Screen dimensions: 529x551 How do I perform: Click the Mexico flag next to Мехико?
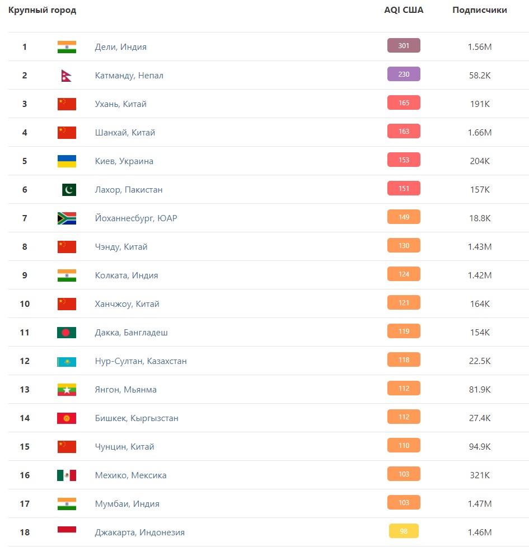tap(67, 475)
